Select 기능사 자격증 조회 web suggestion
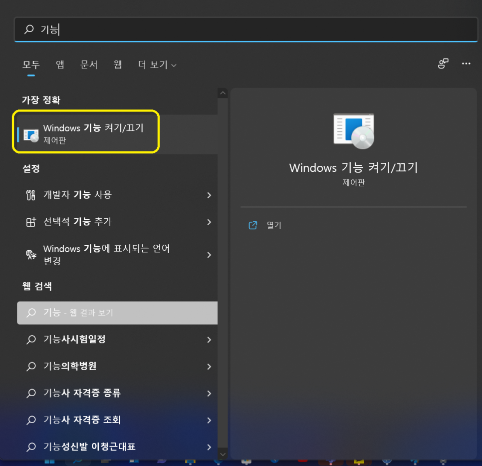 point(117,420)
